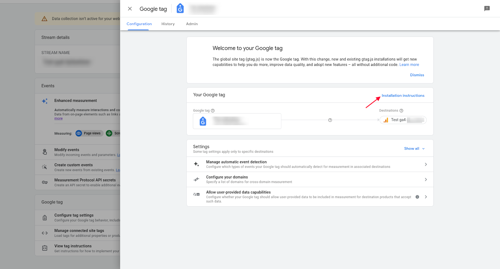Click the warning icon in data collection banner

pyautogui.click(x=45, y=19)
